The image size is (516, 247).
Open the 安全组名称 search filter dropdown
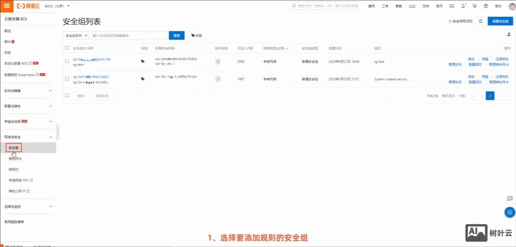tap(76, 35)
